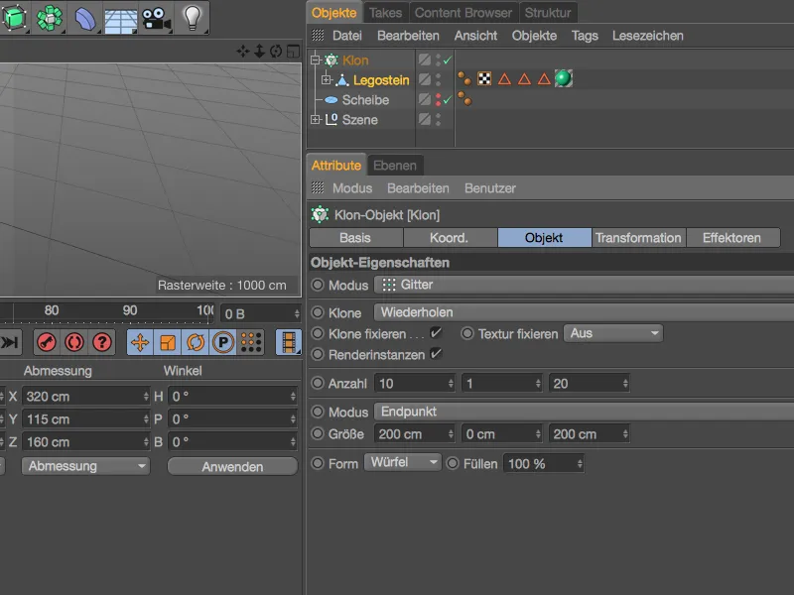Toggle the Klone fixieren checkbox
Image resolution: width=794 pixels, height=595 pixels.
click(436, 333)
